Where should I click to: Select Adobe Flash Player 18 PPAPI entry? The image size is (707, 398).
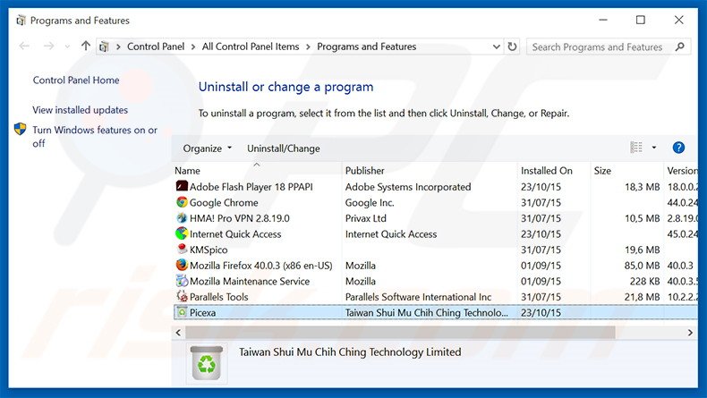251,187
